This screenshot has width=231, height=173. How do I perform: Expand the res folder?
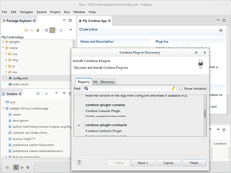click(6, 72)
